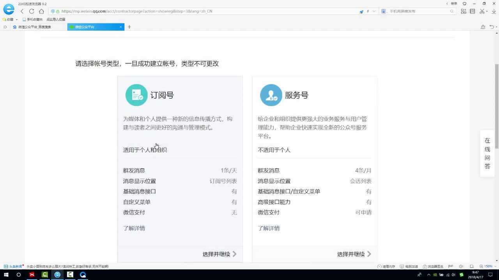Click the Cortana circle on taskbar
The width and height of the screenshot is (499, 280).
pos(18,275)
